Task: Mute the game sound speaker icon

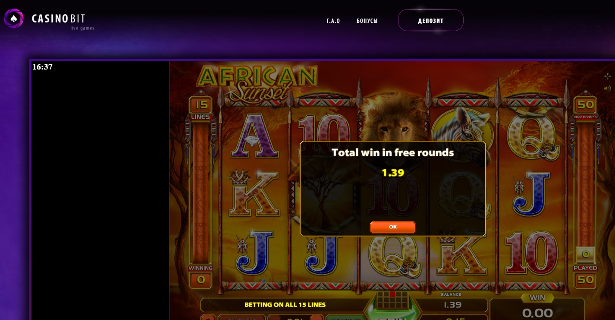Action: pyautogui.click(x=607, y=89)
